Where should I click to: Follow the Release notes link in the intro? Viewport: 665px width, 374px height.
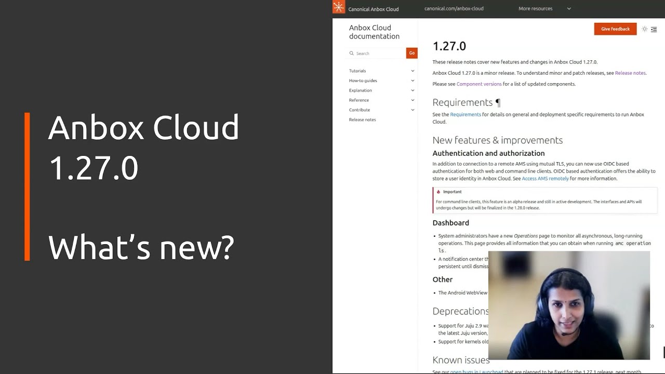point(630,73)
